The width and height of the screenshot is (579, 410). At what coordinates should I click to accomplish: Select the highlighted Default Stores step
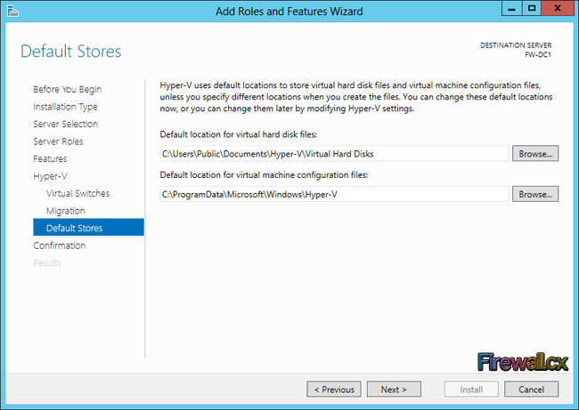pos(88,228)
